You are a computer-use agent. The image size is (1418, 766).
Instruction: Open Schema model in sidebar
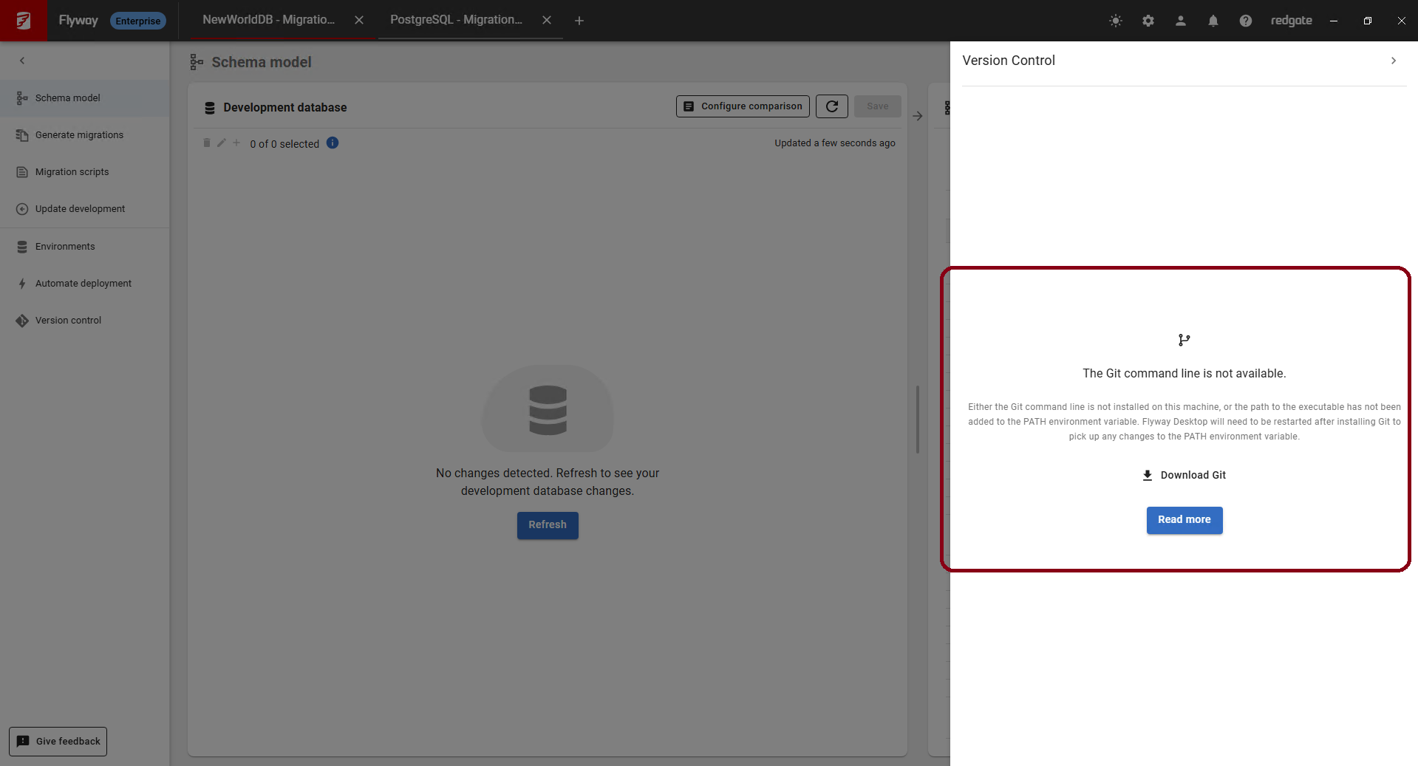click(x=85, y=98)
